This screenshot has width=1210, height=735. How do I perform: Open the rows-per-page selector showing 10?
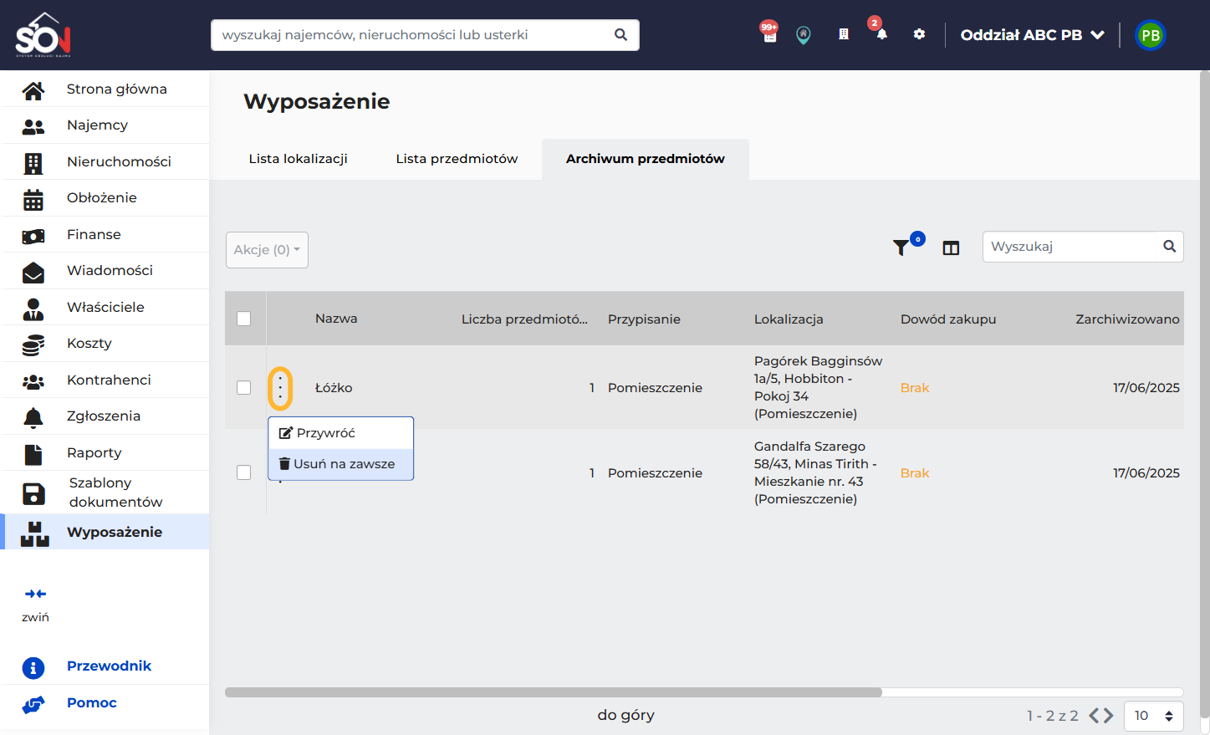click(1154, 716)
